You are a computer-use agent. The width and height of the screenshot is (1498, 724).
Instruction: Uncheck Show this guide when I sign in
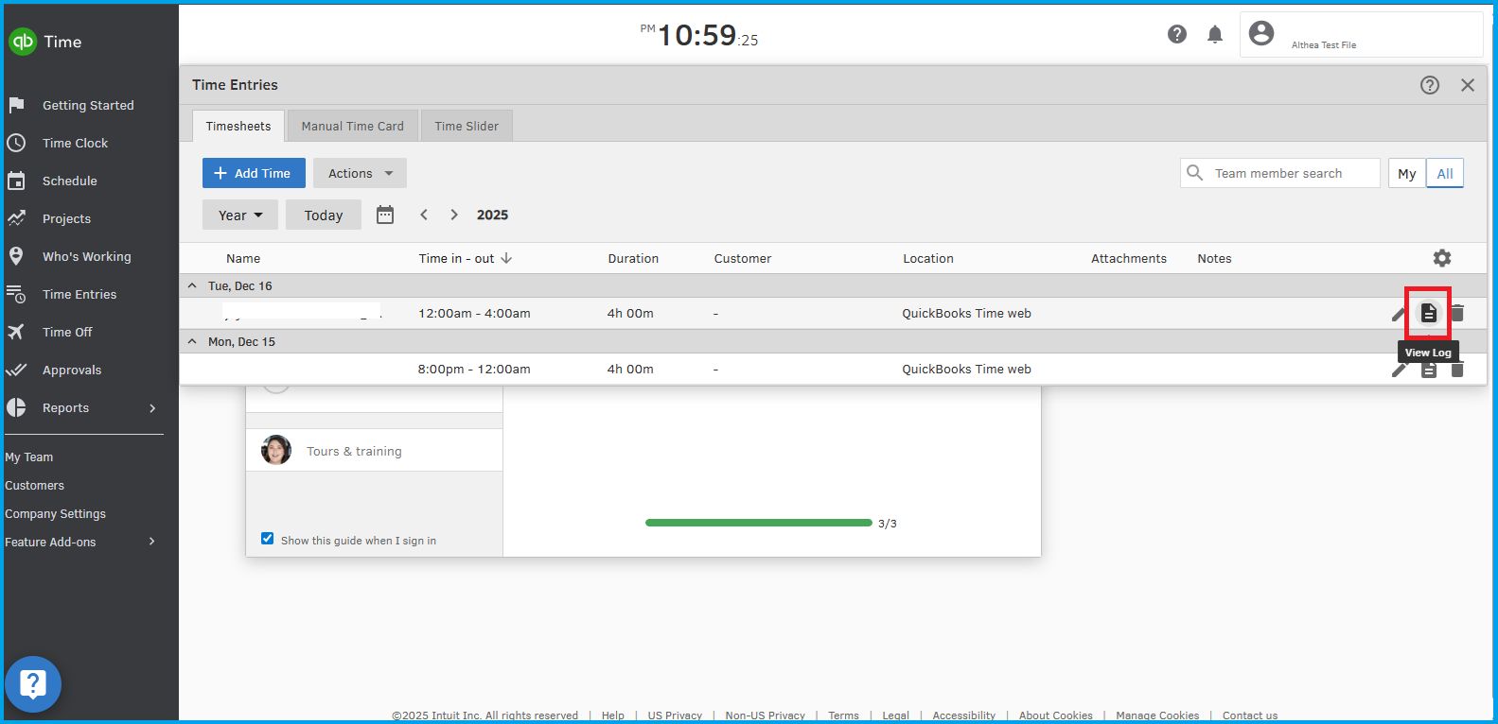(x=268, y=539)
